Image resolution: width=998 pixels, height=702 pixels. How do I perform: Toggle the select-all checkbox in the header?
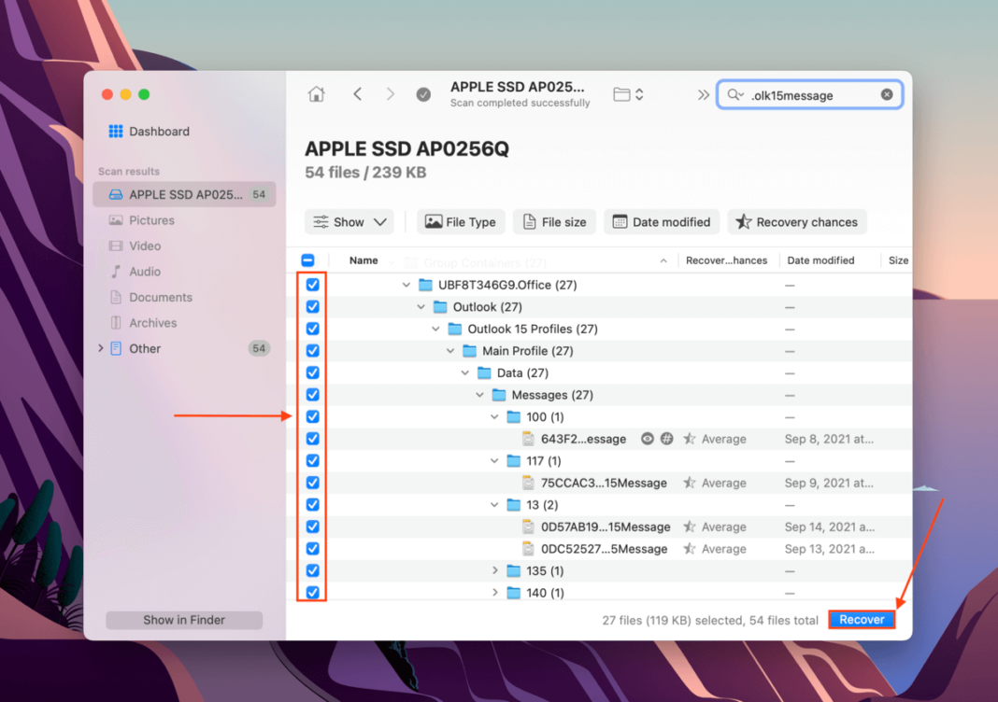click(x=308, y=260)
